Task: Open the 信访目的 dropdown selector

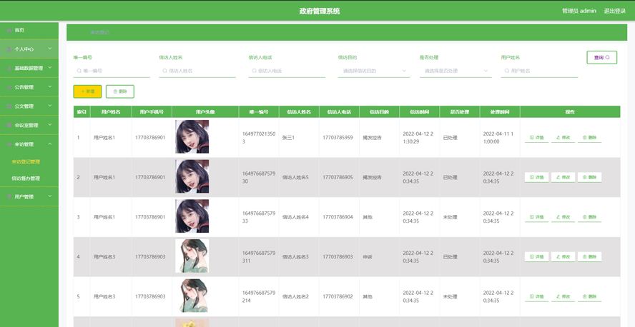Action: coord(374,71)
